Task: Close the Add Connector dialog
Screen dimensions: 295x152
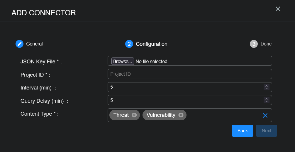Action: pyautogui.click(x=278, y=9)
